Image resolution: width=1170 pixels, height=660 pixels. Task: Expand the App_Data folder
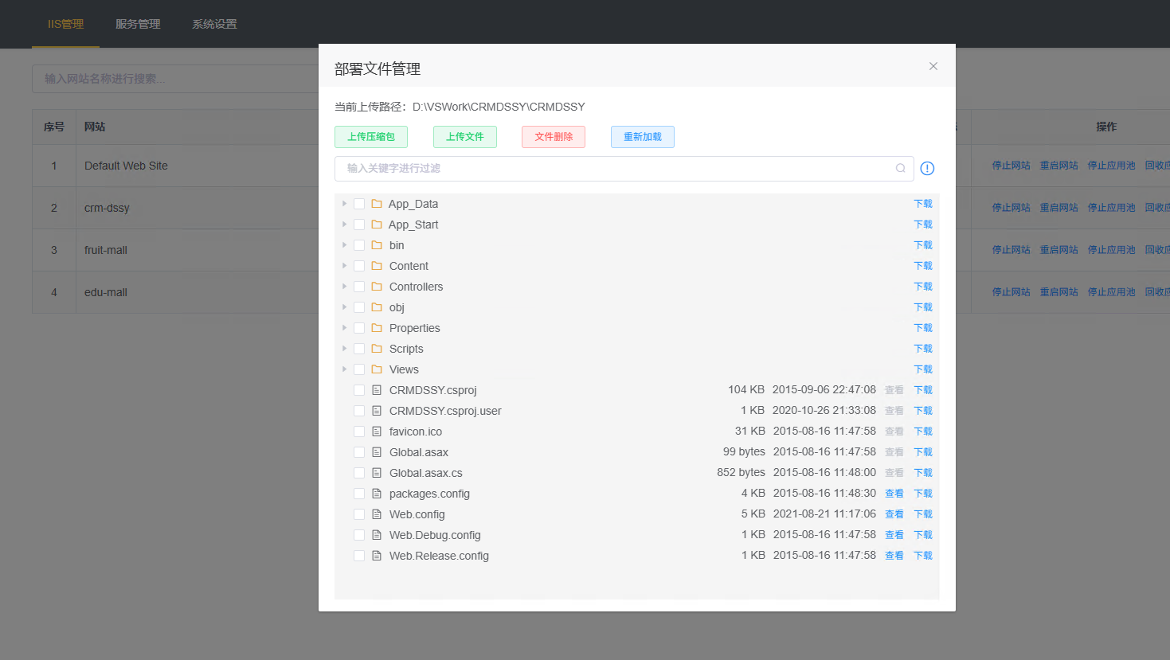point(344,204)
